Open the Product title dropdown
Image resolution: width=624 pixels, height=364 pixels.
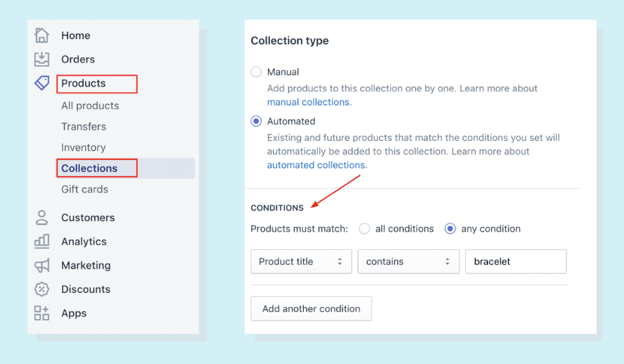pos(301,262)
